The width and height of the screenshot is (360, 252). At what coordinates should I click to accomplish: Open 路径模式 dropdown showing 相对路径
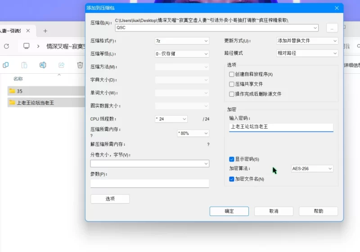(x=307, y=53)
